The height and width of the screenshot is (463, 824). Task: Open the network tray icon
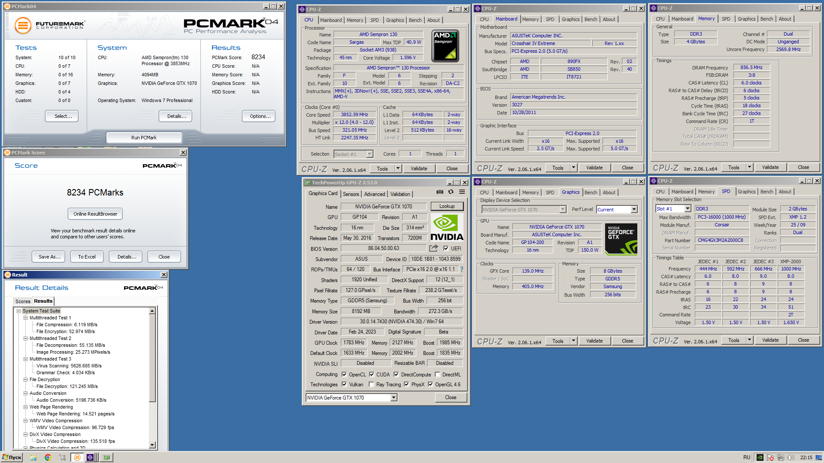click(781, 457)
